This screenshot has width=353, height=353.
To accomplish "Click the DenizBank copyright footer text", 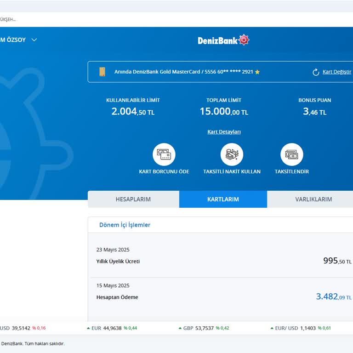I will [33, 344].
